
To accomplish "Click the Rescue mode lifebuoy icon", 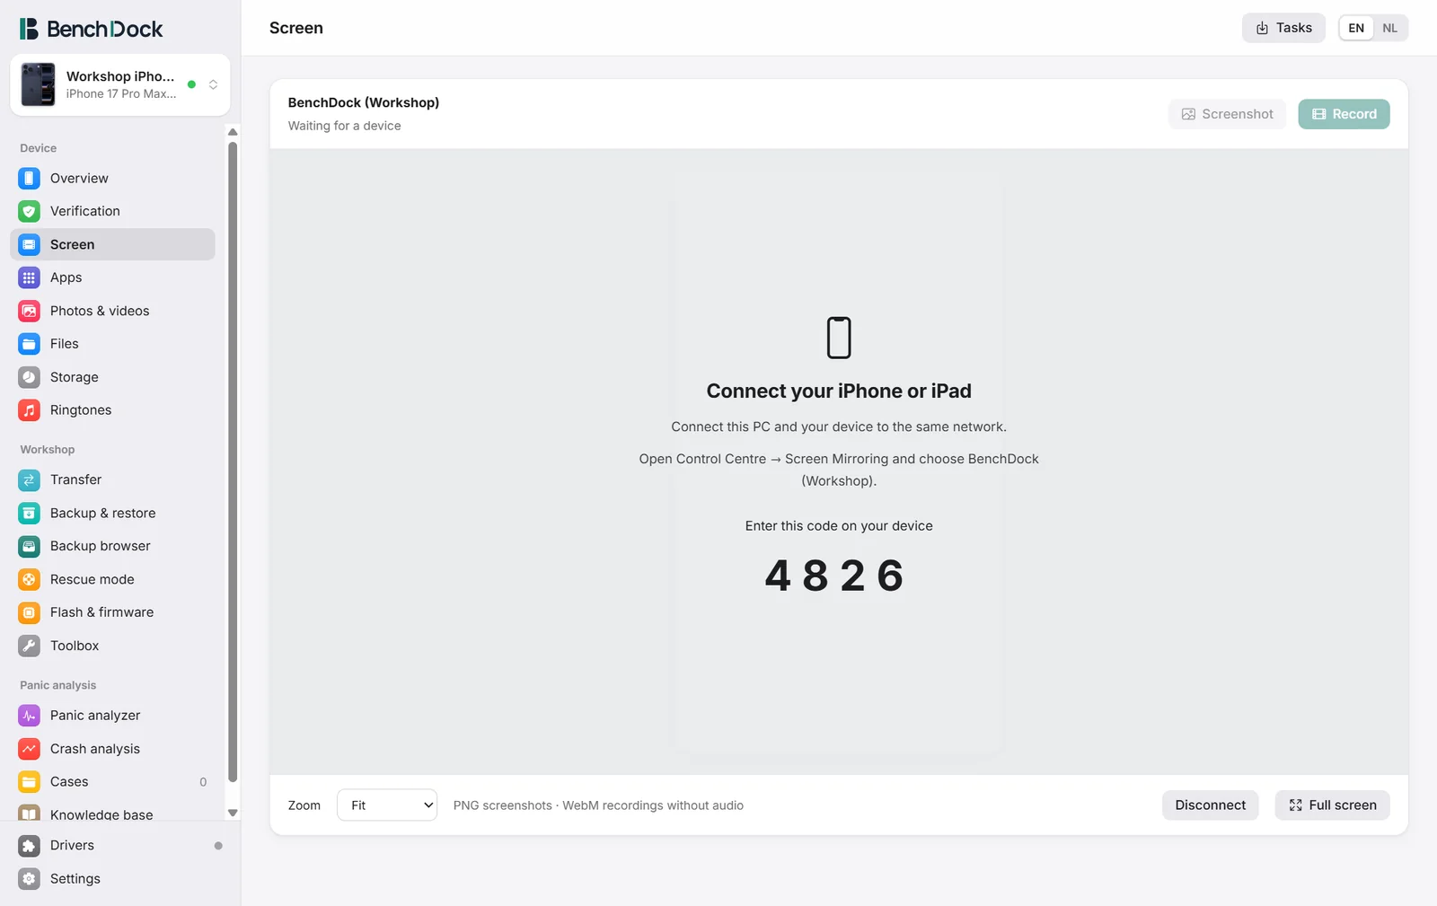I will point(30,580).
